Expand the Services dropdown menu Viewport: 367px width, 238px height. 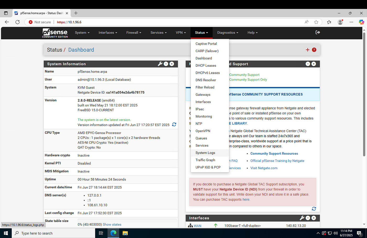(x=159, y=32)
